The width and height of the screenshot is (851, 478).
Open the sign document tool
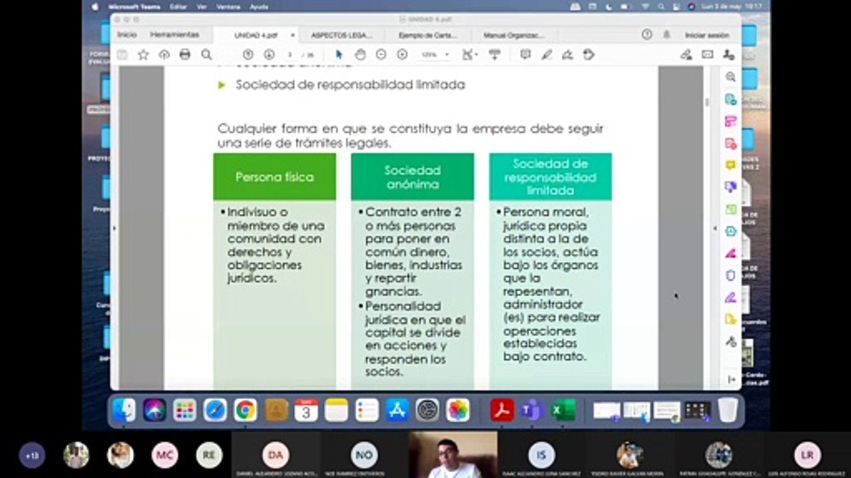568,55
